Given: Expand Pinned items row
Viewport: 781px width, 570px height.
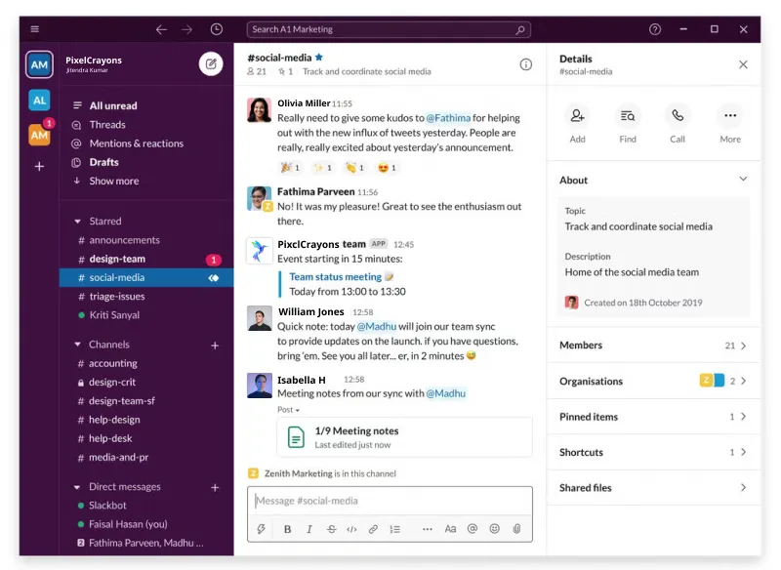Looking at the screenshot, I should (x=653, y=417).
